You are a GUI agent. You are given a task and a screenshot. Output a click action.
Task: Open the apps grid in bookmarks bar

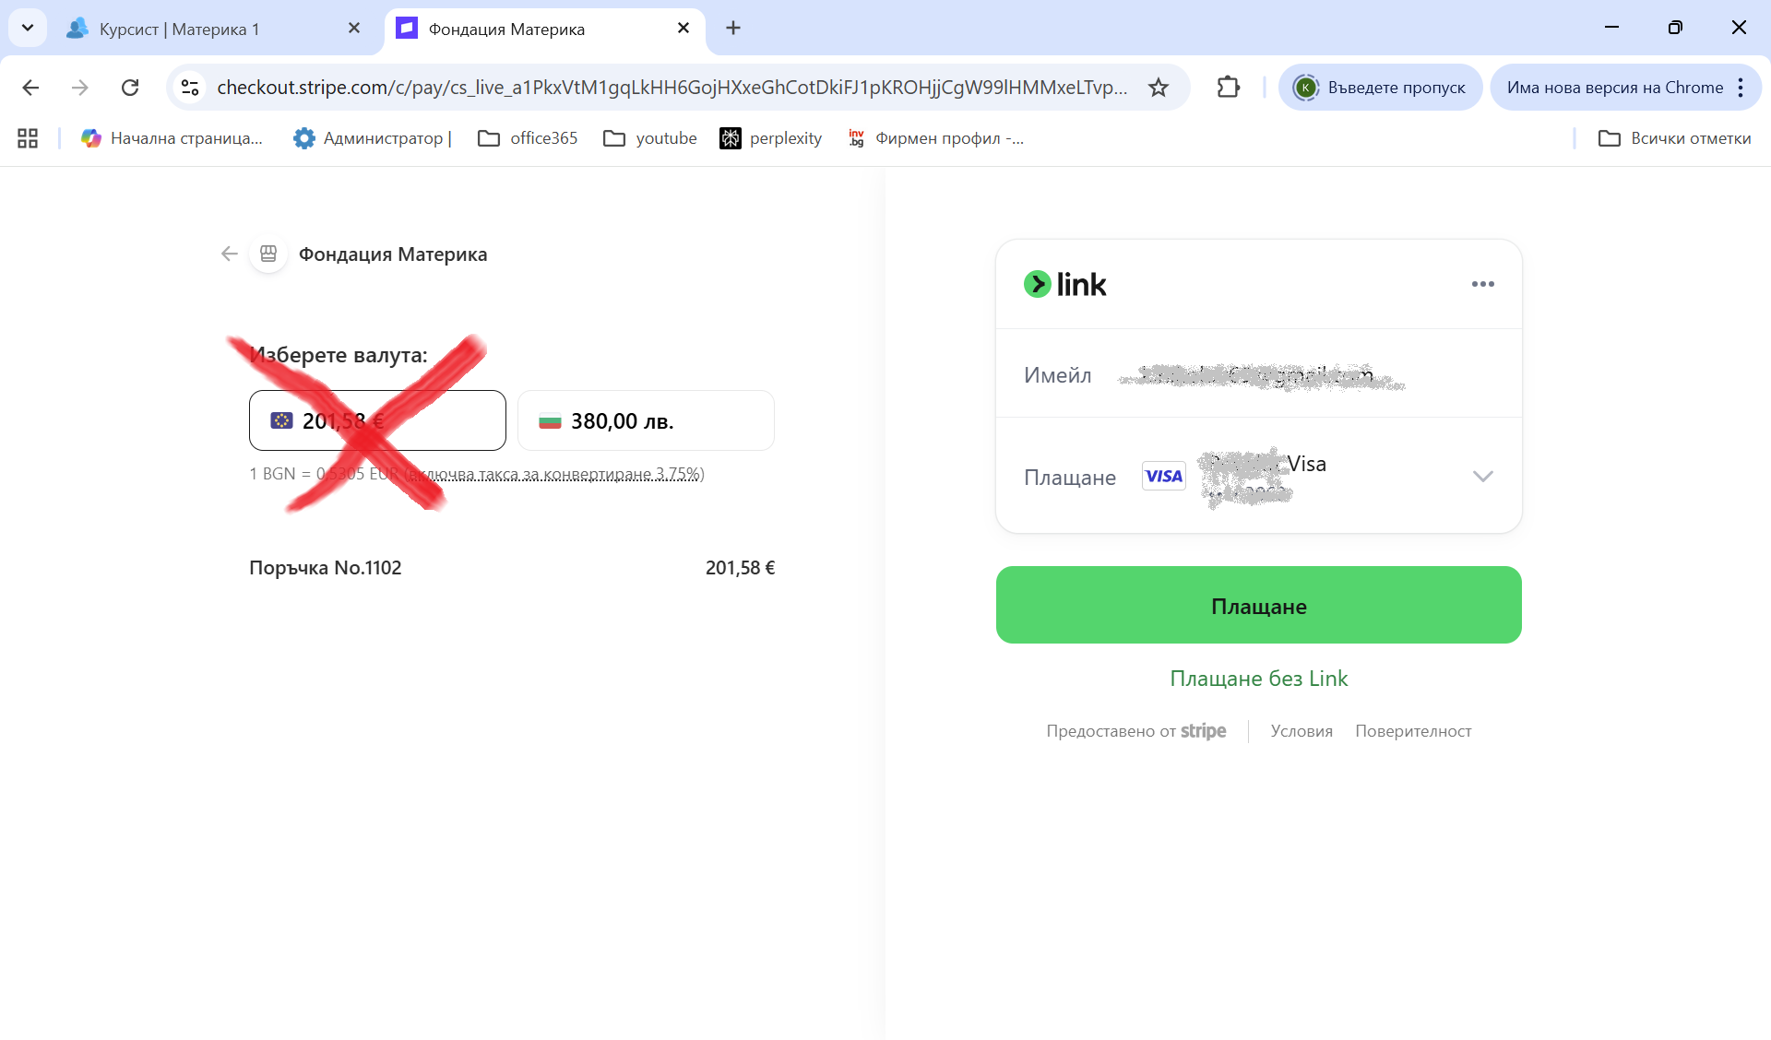pyautogui.click(x=28, y=138)
